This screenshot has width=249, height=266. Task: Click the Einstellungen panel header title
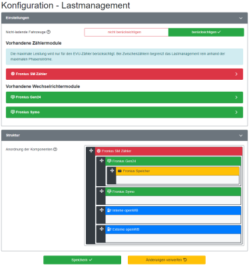pyautogui.click(x=17, y=18)
